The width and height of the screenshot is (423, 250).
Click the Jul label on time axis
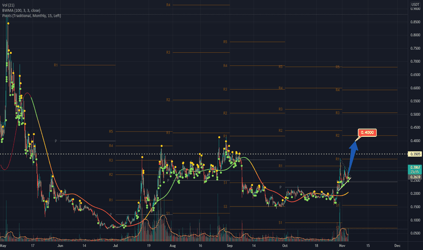coord(115,245)
